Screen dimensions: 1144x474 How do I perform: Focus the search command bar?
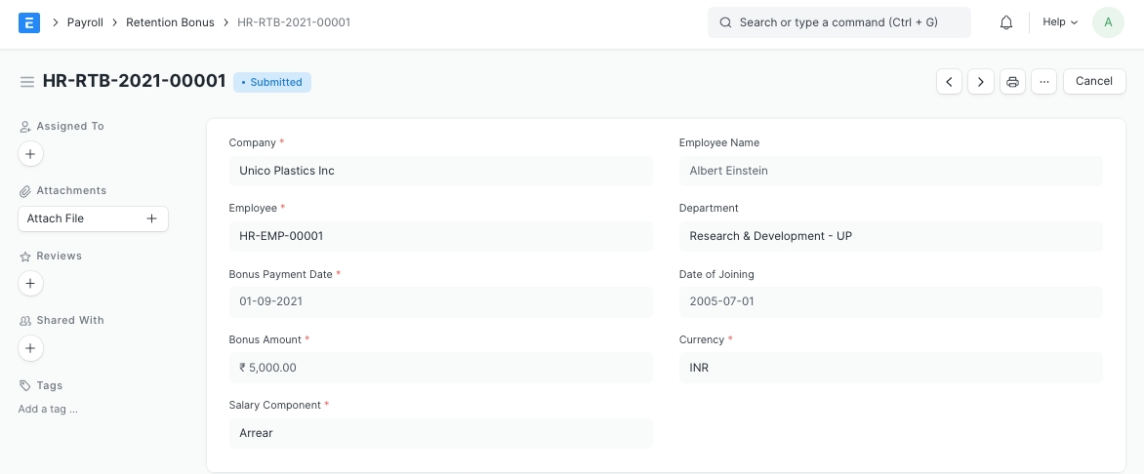point(838,22)
